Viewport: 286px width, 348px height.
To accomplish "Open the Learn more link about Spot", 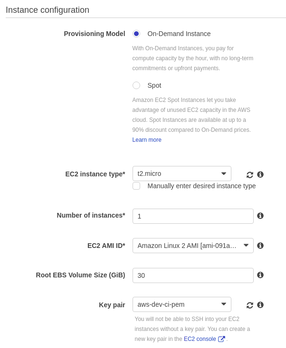I will coord(147,140).
